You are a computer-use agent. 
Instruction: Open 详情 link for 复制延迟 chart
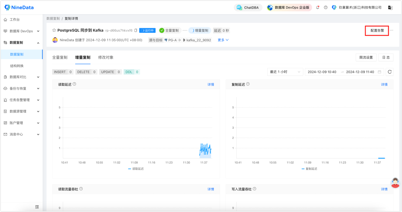(x=384, y=84)
